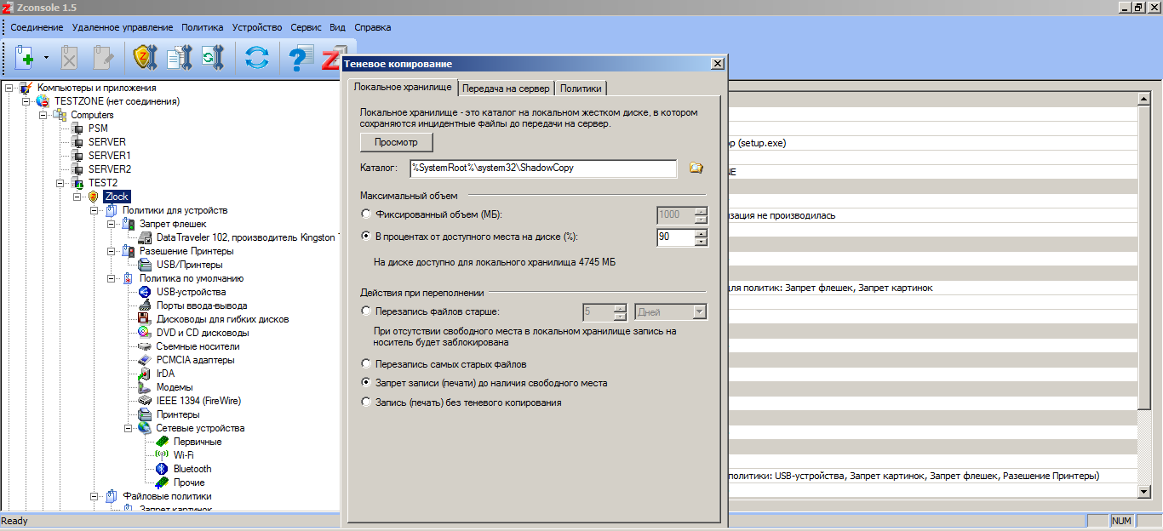
Task: Collapse the Политика по умолчанию node
Action: tap(112, 278)
